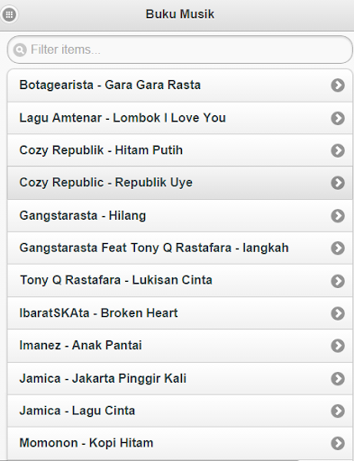Click arrow icon for Lombok I Love You
The height and width of the screenshot is (461, 354).
coord(338,118)
